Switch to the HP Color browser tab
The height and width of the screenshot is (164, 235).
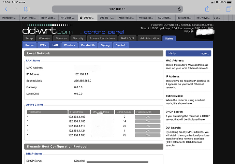pos(68,17)
